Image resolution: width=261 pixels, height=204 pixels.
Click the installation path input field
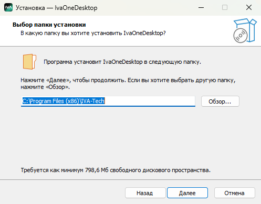(108, 101)
